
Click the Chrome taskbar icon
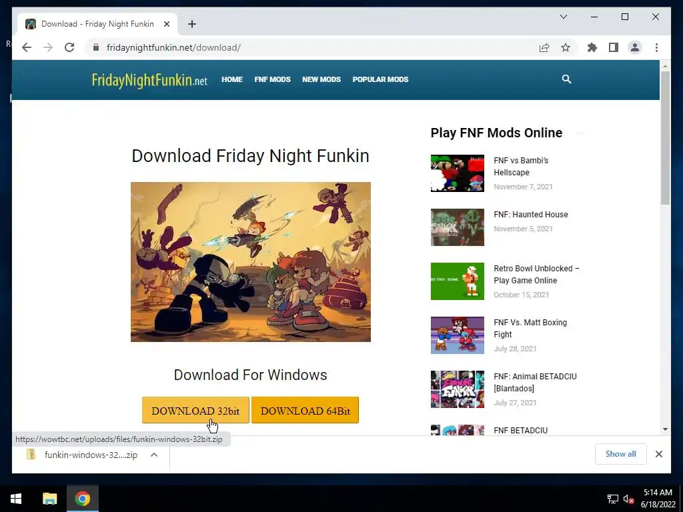(82, 499)
